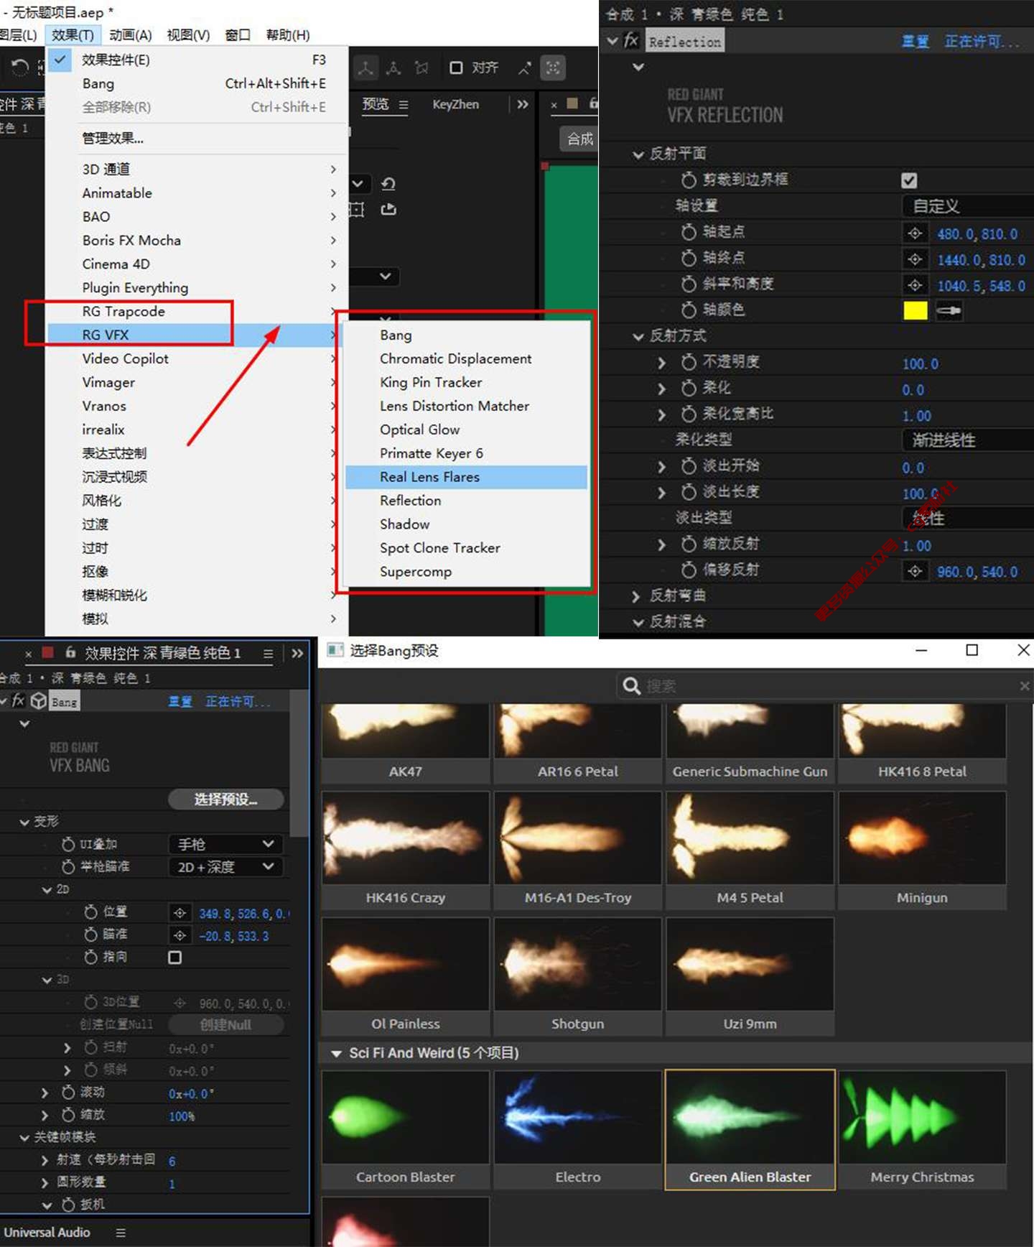
Task: Click 重置 link for Bang effect
Action: (180, 701)
